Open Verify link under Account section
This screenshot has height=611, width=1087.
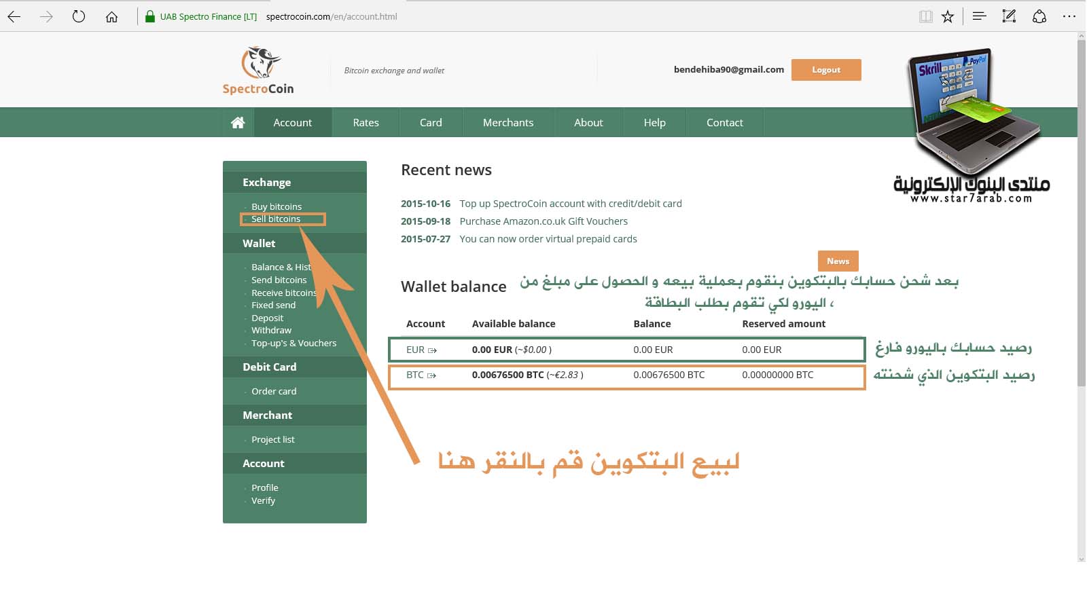click(x=264, y=500)
